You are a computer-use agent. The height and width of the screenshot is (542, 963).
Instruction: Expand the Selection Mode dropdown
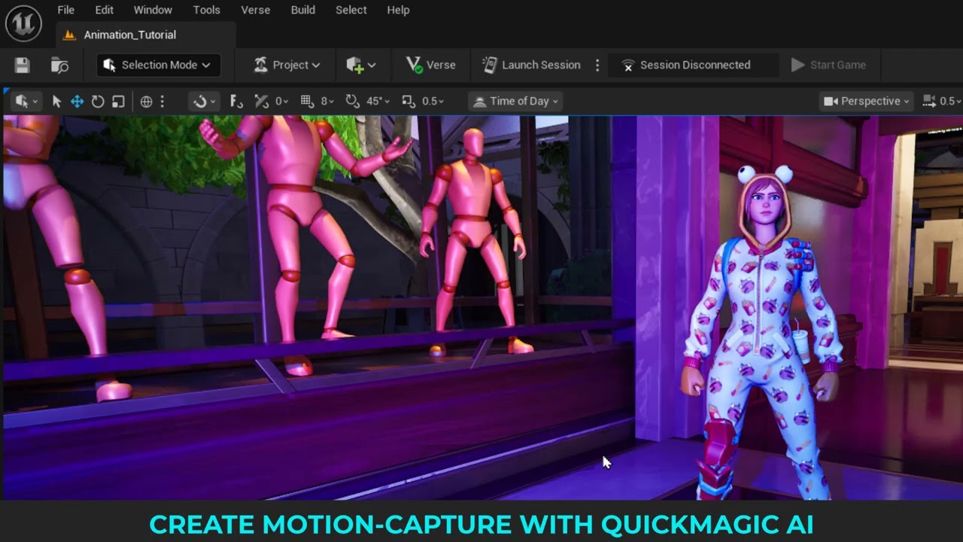pos(158,65)
